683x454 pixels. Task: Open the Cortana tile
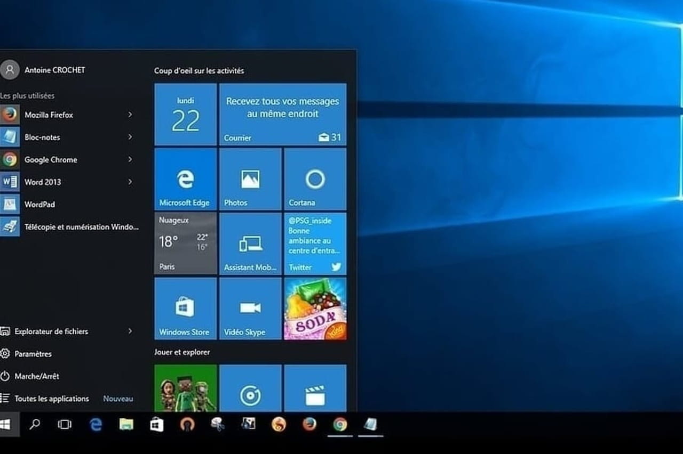pos(315,179)
